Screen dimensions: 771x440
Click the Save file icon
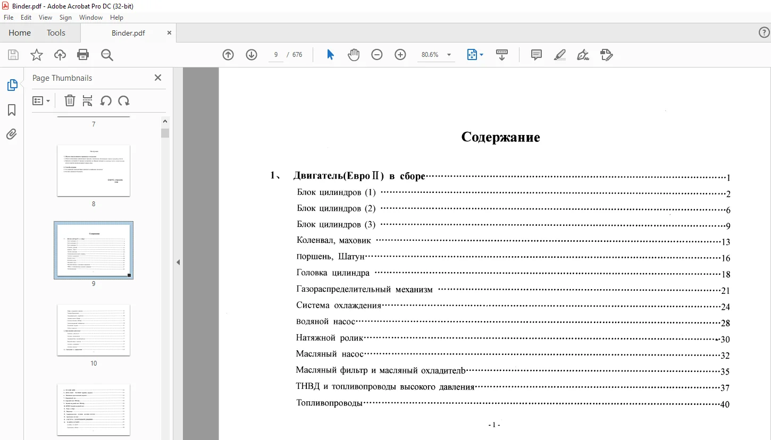[13, 55]
